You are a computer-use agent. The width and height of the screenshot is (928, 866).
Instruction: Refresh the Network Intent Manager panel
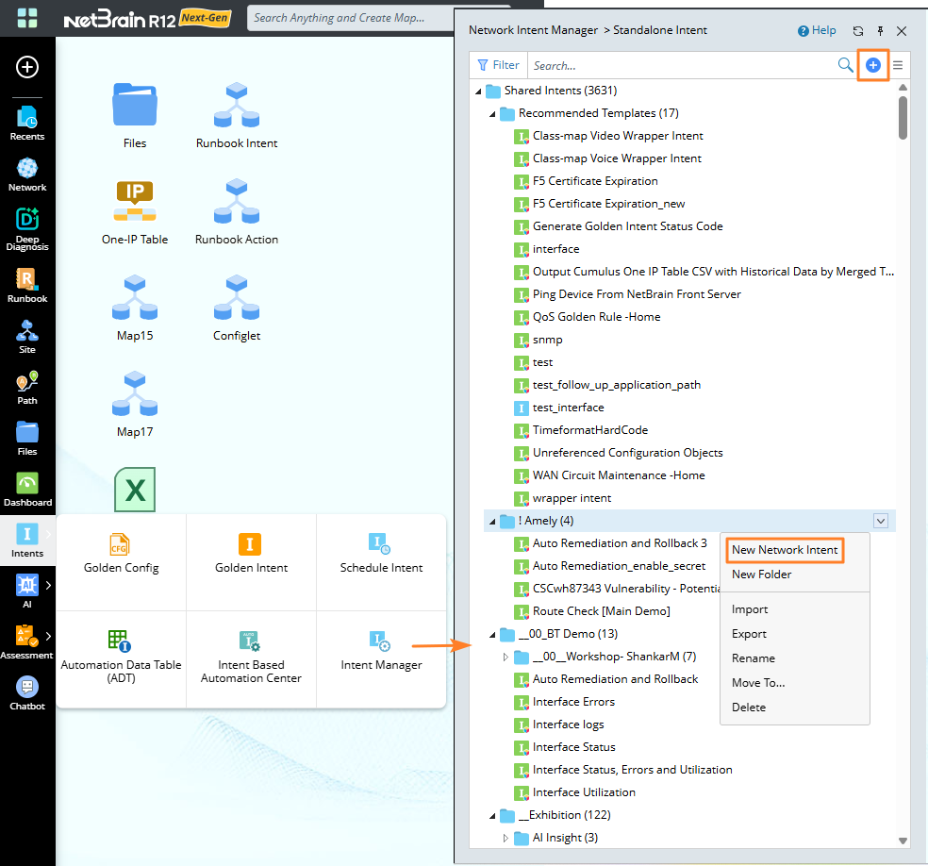point(857,31)
